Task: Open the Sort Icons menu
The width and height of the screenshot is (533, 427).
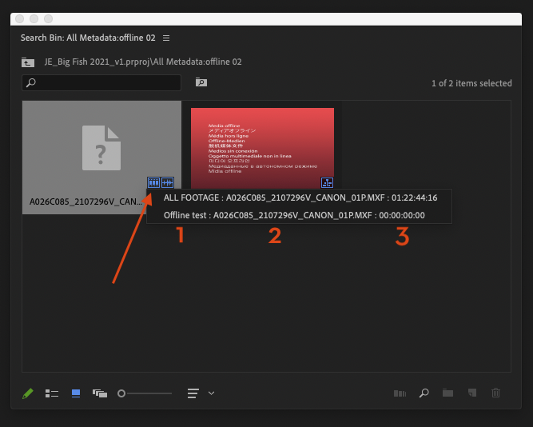Action: (193, 393)
